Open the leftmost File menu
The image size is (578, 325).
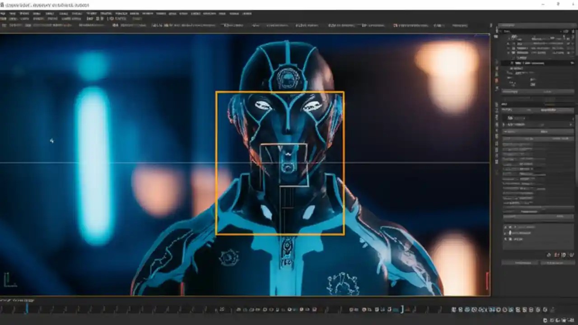4,14
